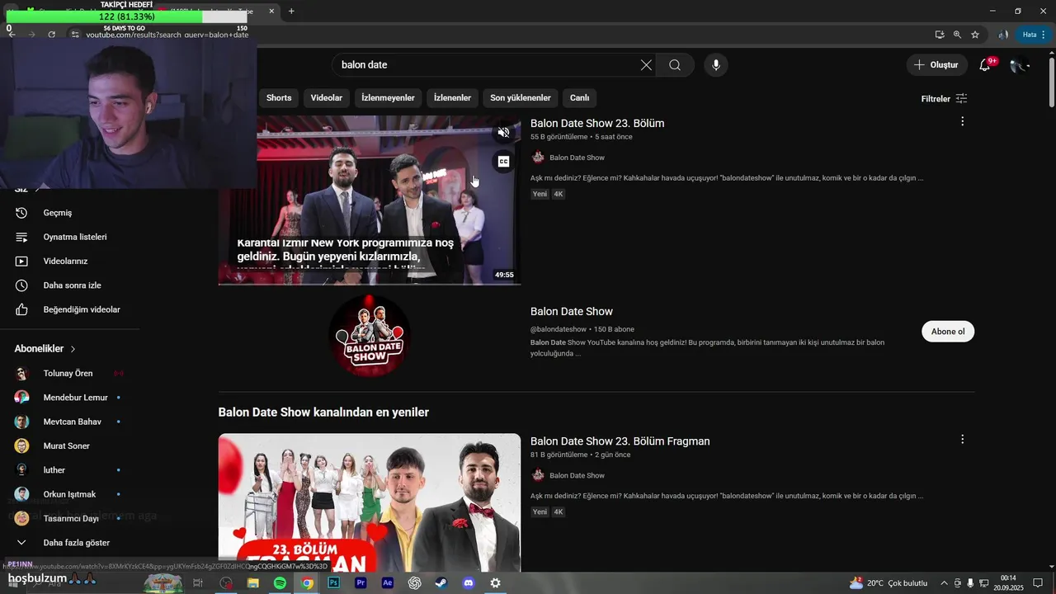The width and height of the screenshot is (1056, 594).
Task: Open Spotify from the taskbar
Action: pyautogui.click(x=280, y=583)
